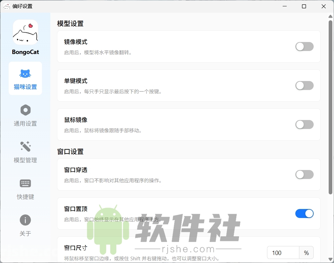The height and width of the screenshot is (263, 334).
Task: Click the % unit button beside window size
Action: (x=306, y=253)
